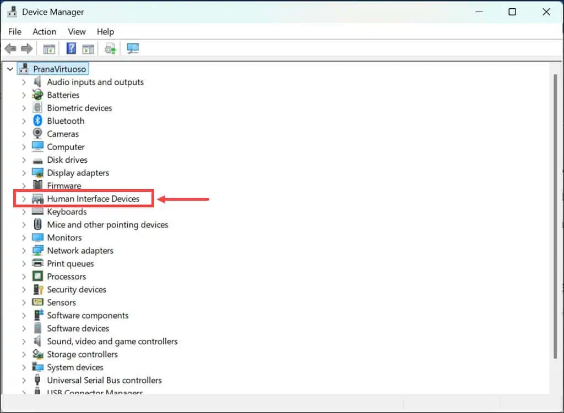Expand the Network adapters chevron
This screenshot has height=413, width=564.
point(24,251)
